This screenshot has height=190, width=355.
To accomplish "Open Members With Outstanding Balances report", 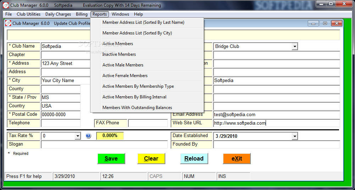I will click(152, 108).
